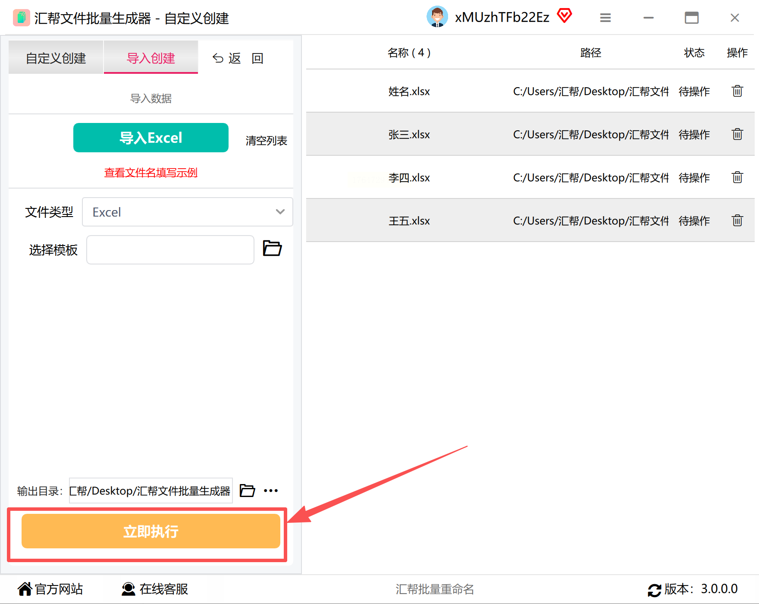Delete the 姓名.xlsx row with trash icon

(x=737, y=91)
